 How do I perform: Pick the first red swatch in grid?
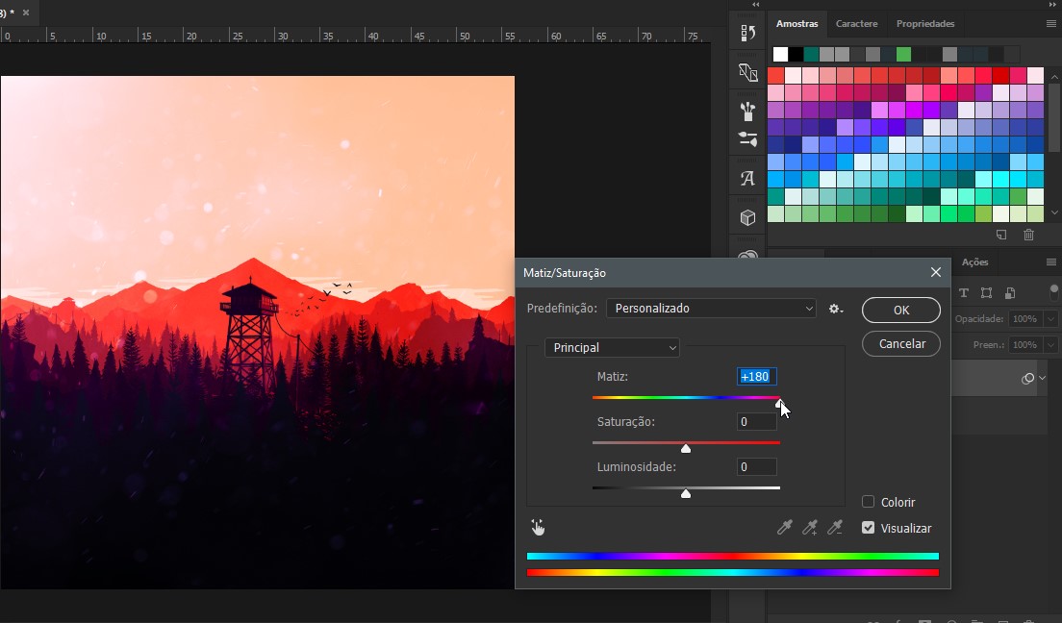click(x=775, y=75)
